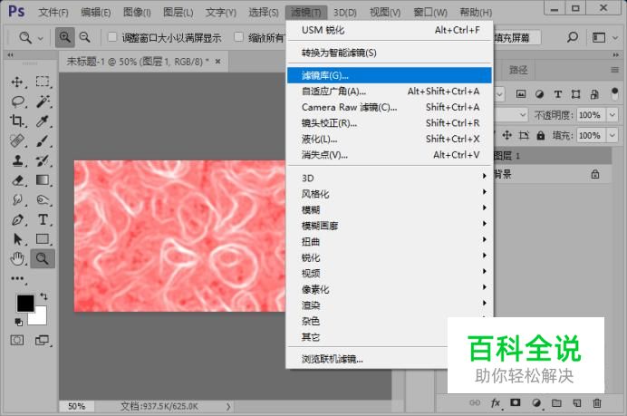Select the Rectangular Marquee tool
Viewport: 627px width, 416px height.
pyautogui.click(x=43, y=82)
